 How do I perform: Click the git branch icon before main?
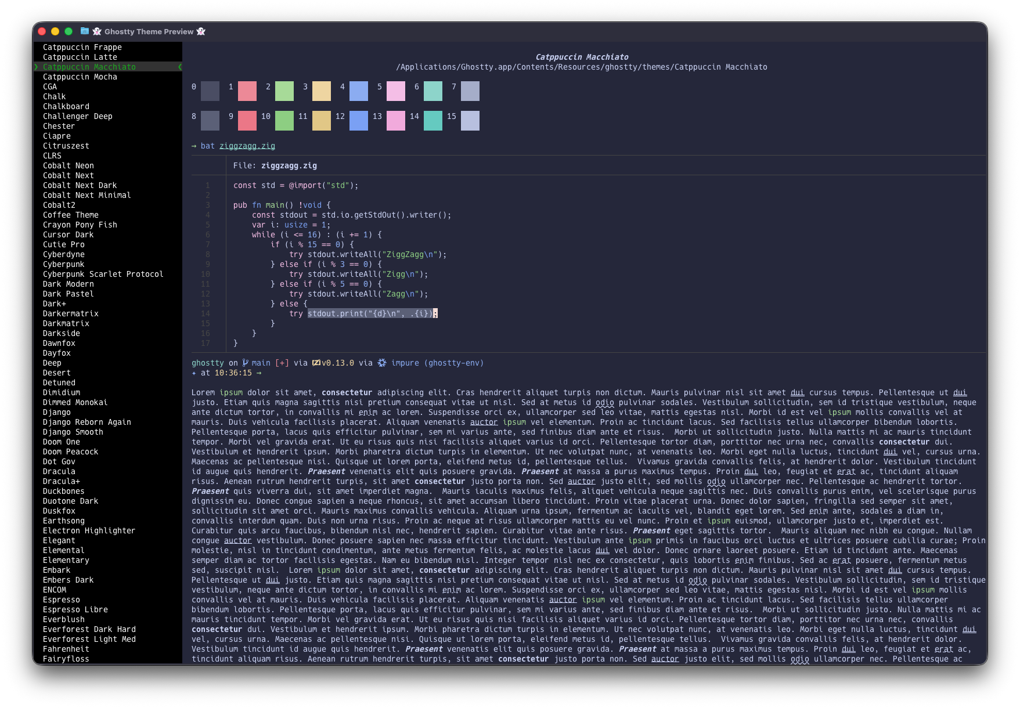coord(245,363)
